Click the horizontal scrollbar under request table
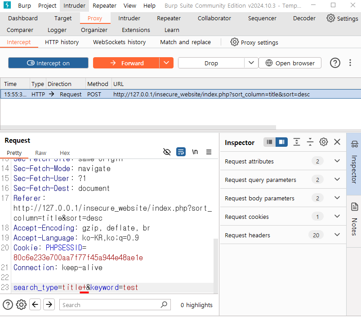 138,127
